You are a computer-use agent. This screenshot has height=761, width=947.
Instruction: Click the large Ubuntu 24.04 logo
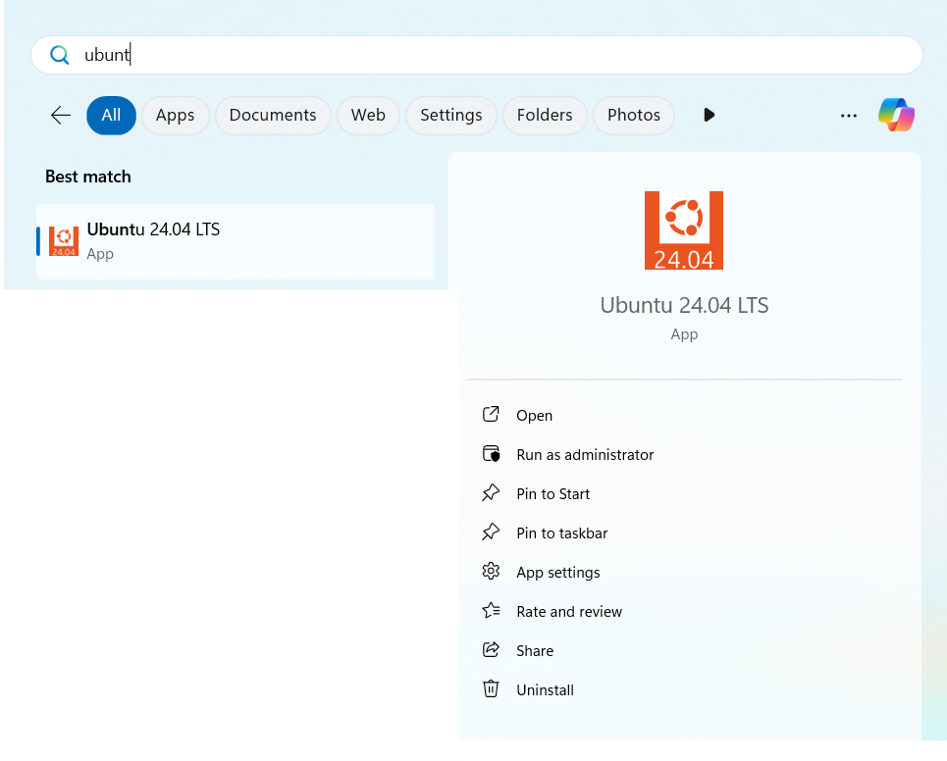coord(684,229)
